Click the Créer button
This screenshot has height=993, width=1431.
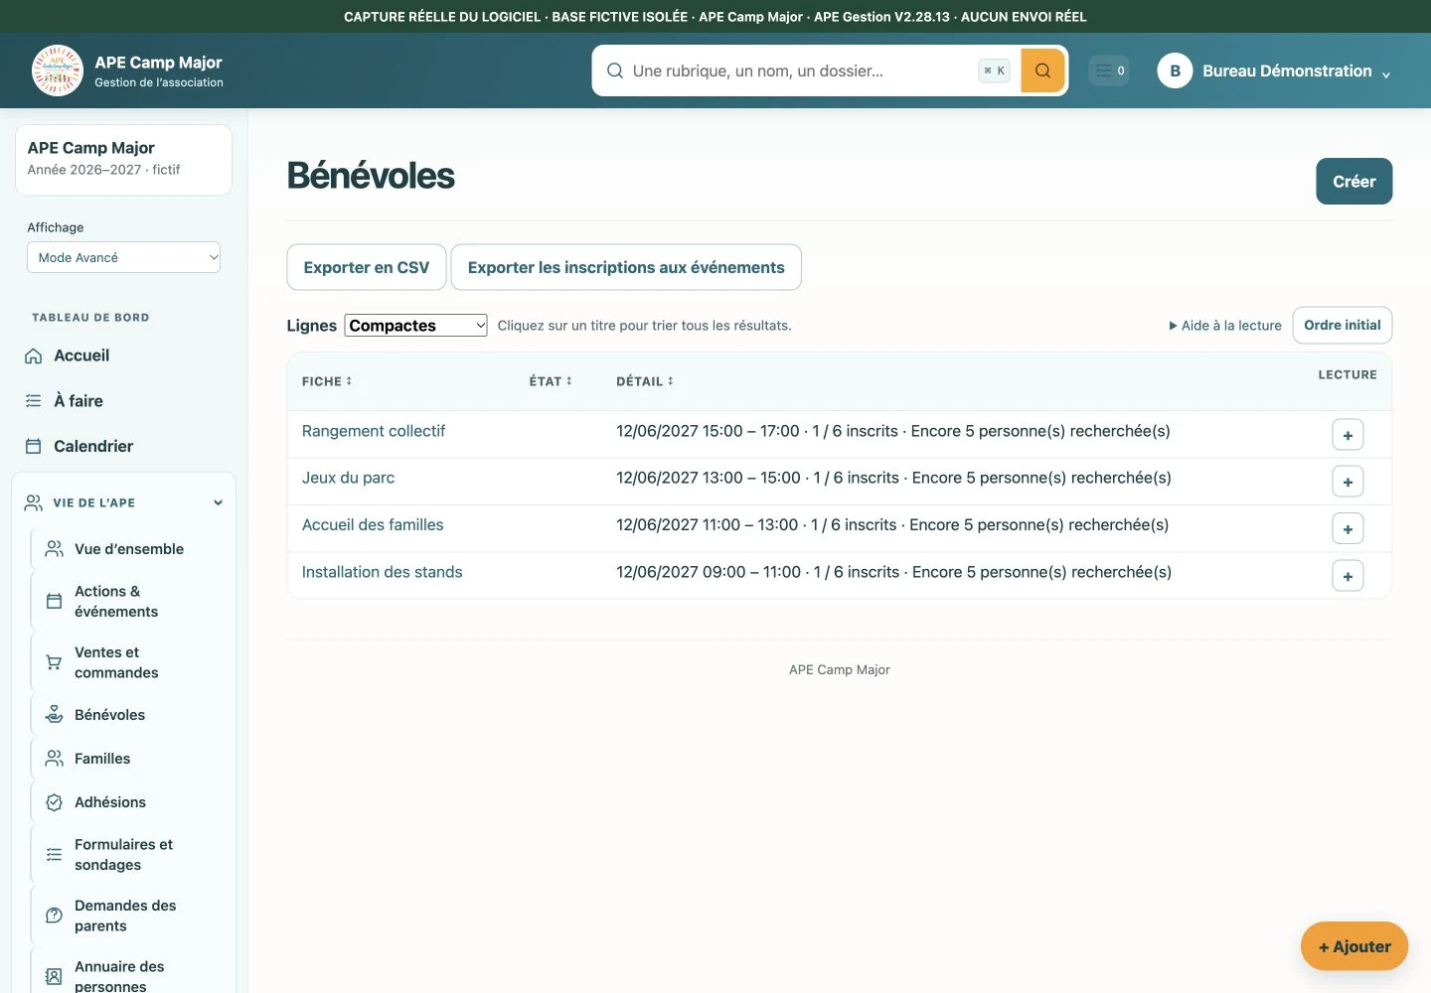click(x=1353, y=181)
